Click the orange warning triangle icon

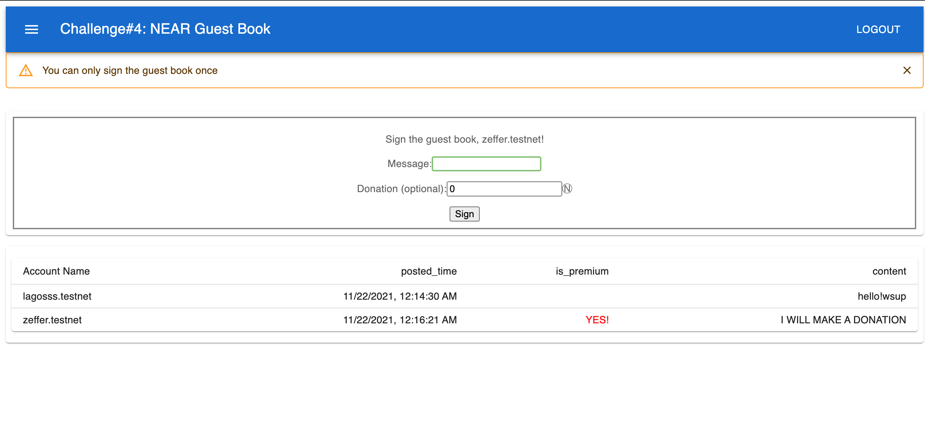coord(26,70)
